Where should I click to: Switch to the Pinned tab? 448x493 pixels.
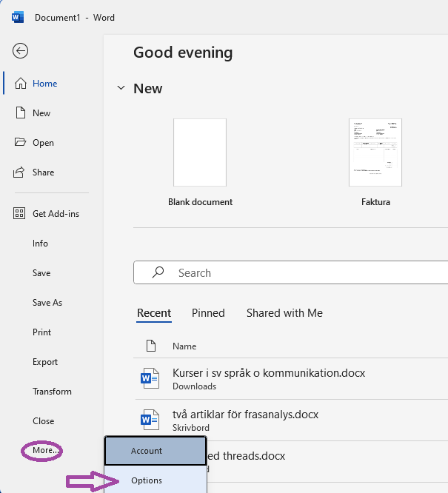click(208, 313)
